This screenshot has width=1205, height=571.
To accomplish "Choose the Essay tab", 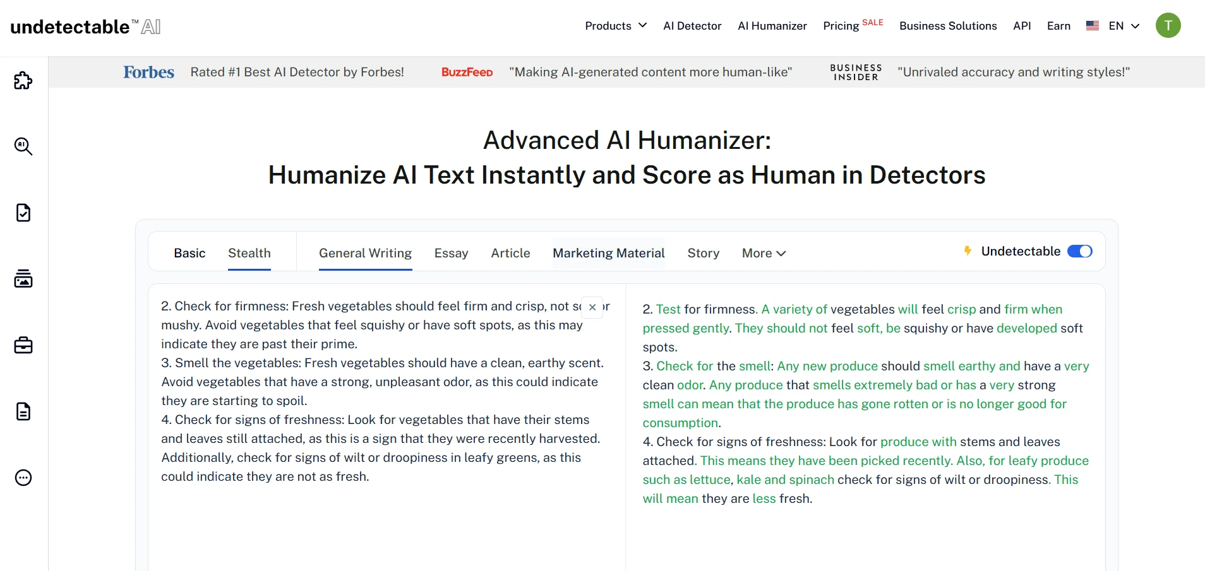I will pyautogui.click(x=451, y=253).
